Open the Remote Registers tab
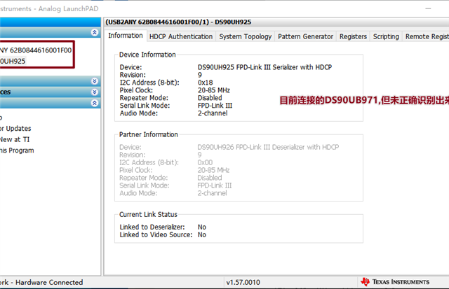 pyautogui.click(x=426, y=36)
